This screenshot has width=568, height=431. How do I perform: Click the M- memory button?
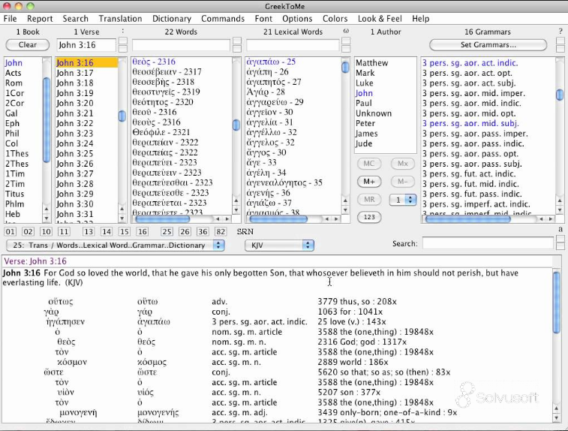pos(403,181)
